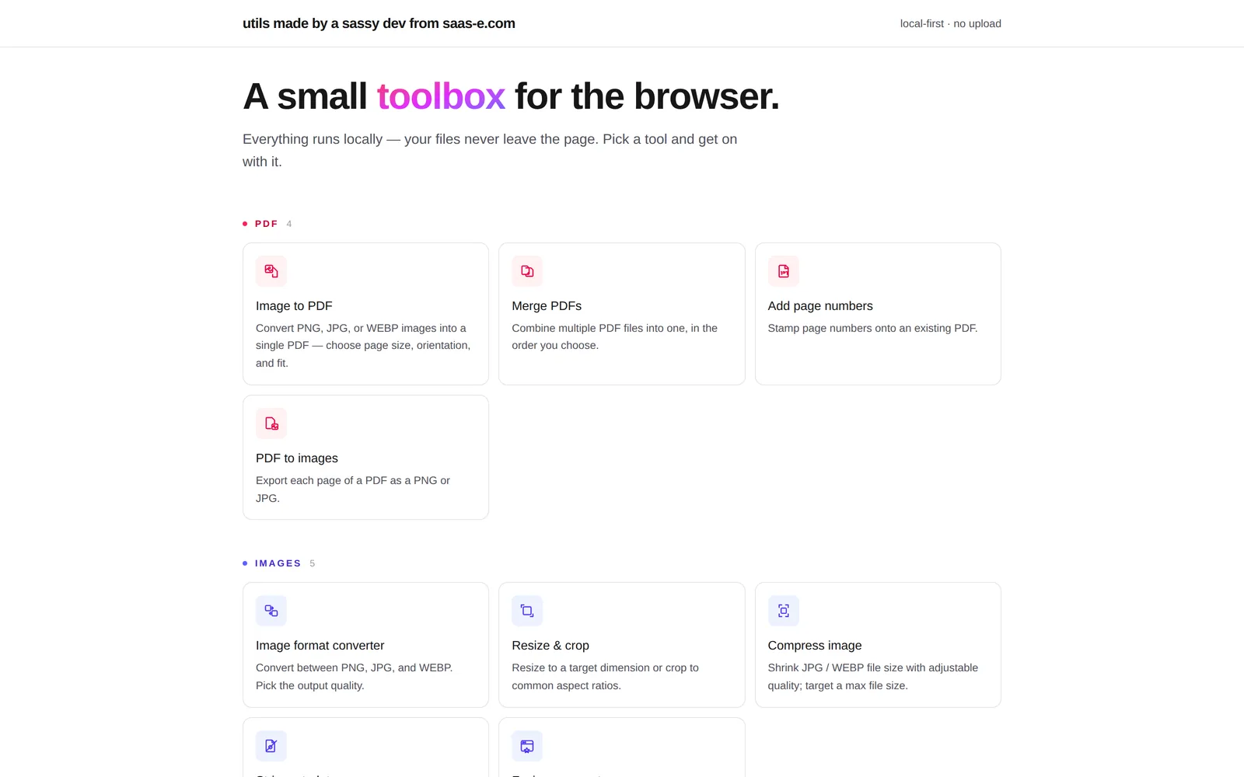Open the Add page numbers card title
Image resolution: width=1244 pixels, height=777 pixels.
click(820, 306)
